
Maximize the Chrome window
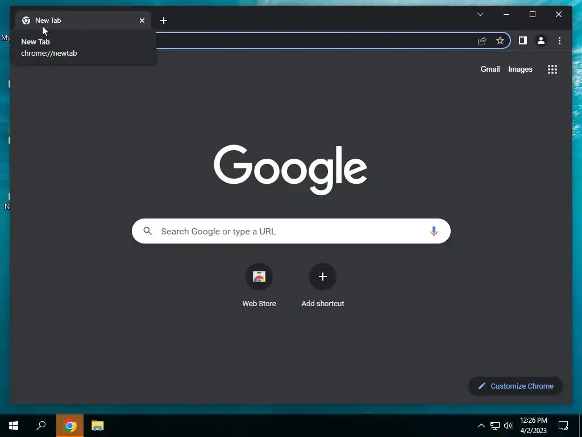click(532, 14)
